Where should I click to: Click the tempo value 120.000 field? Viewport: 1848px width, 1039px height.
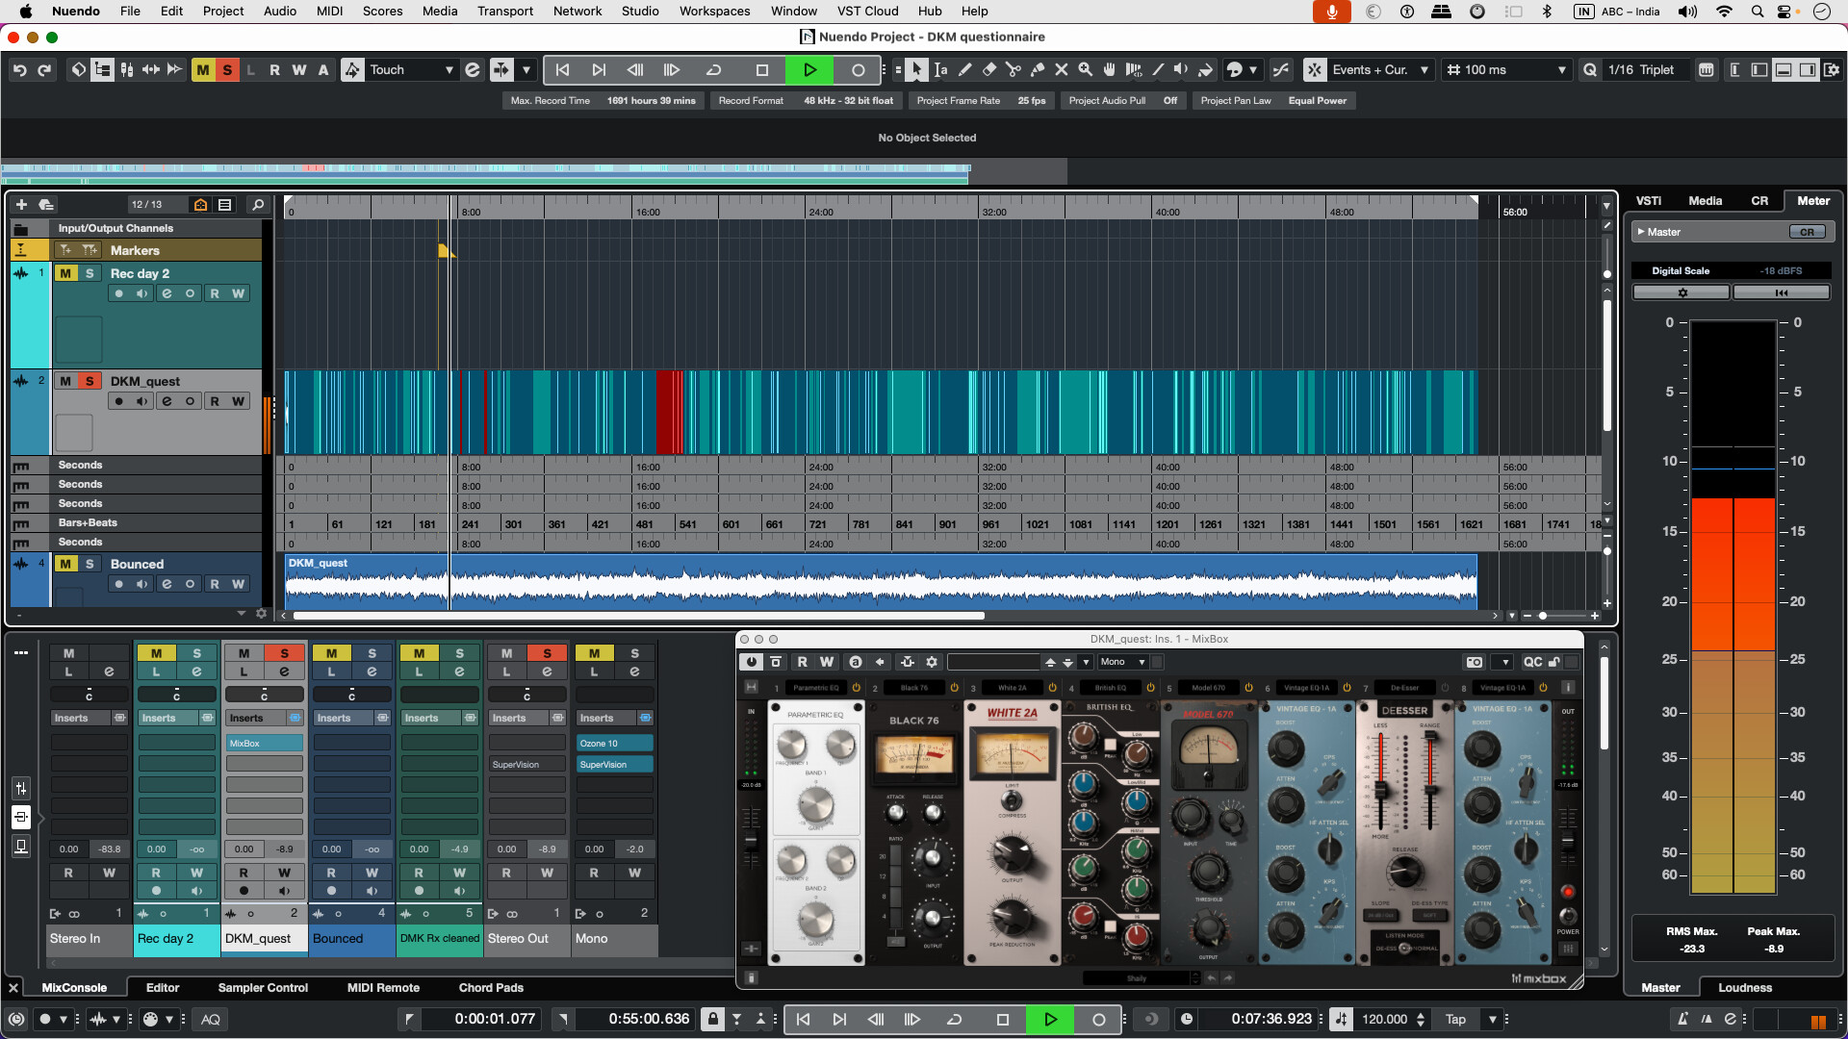(x=1384, y=1019)
